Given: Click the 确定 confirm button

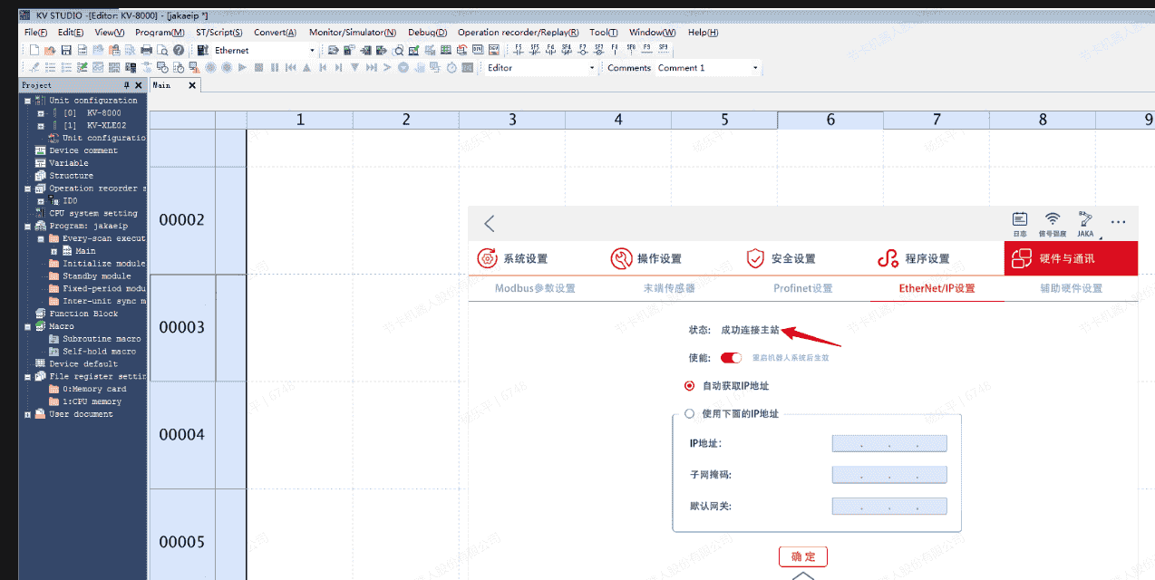Looking at the screenshot, I should (802, 556).
